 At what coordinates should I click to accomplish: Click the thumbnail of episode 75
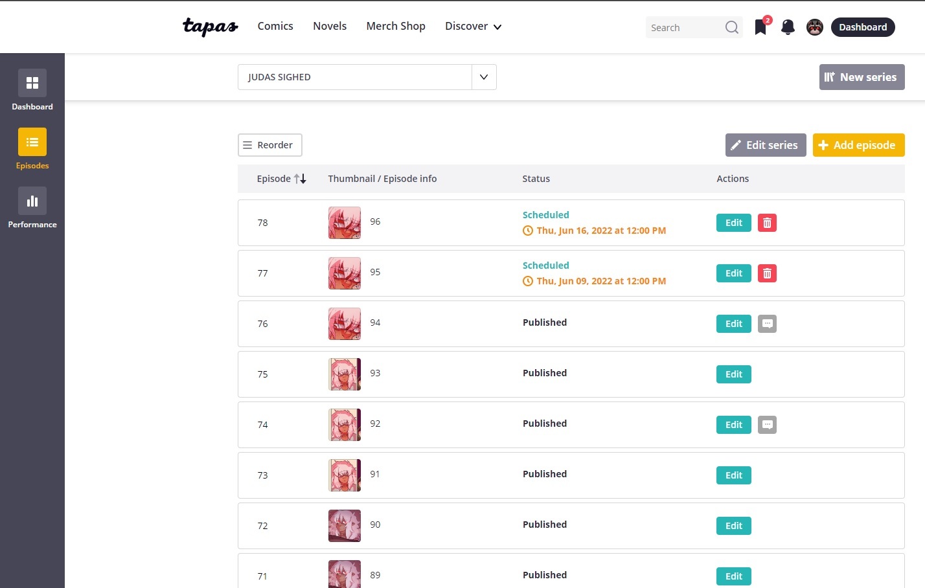coord(345,374)
